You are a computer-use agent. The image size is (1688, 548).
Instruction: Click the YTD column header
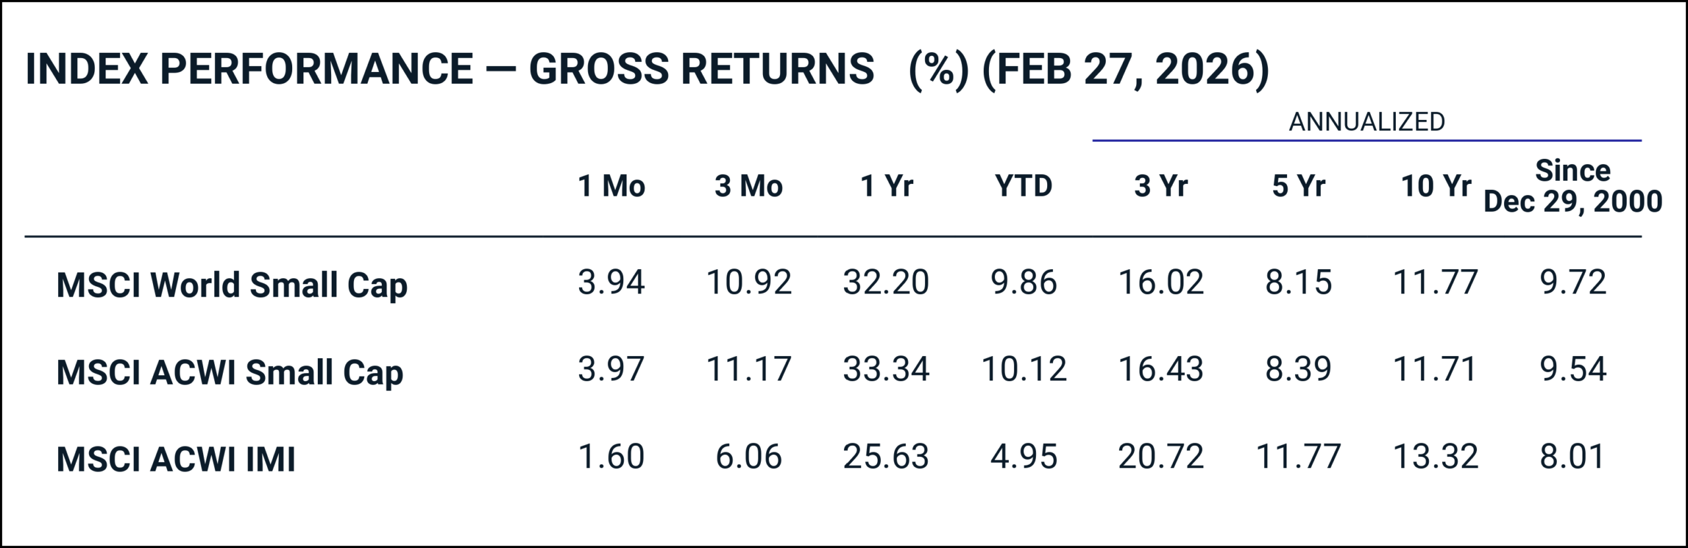(x=1023, y=186)
